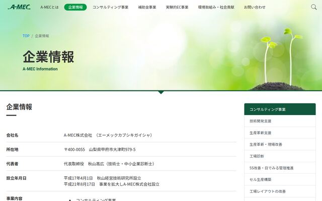
Task: Open the search magnifier icon
Action: tap(313, 7)
